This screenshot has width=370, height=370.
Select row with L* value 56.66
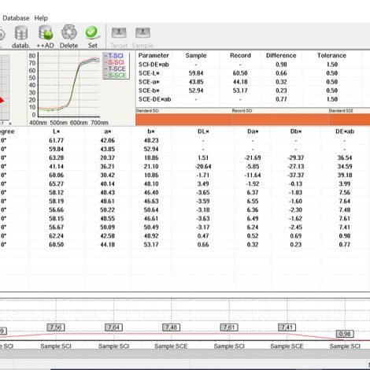(185, 209)
